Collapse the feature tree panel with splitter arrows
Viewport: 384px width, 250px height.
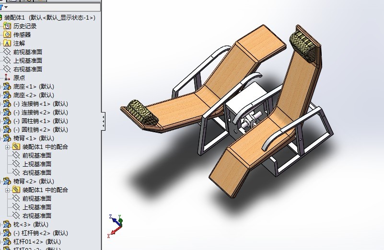[104, 121]
